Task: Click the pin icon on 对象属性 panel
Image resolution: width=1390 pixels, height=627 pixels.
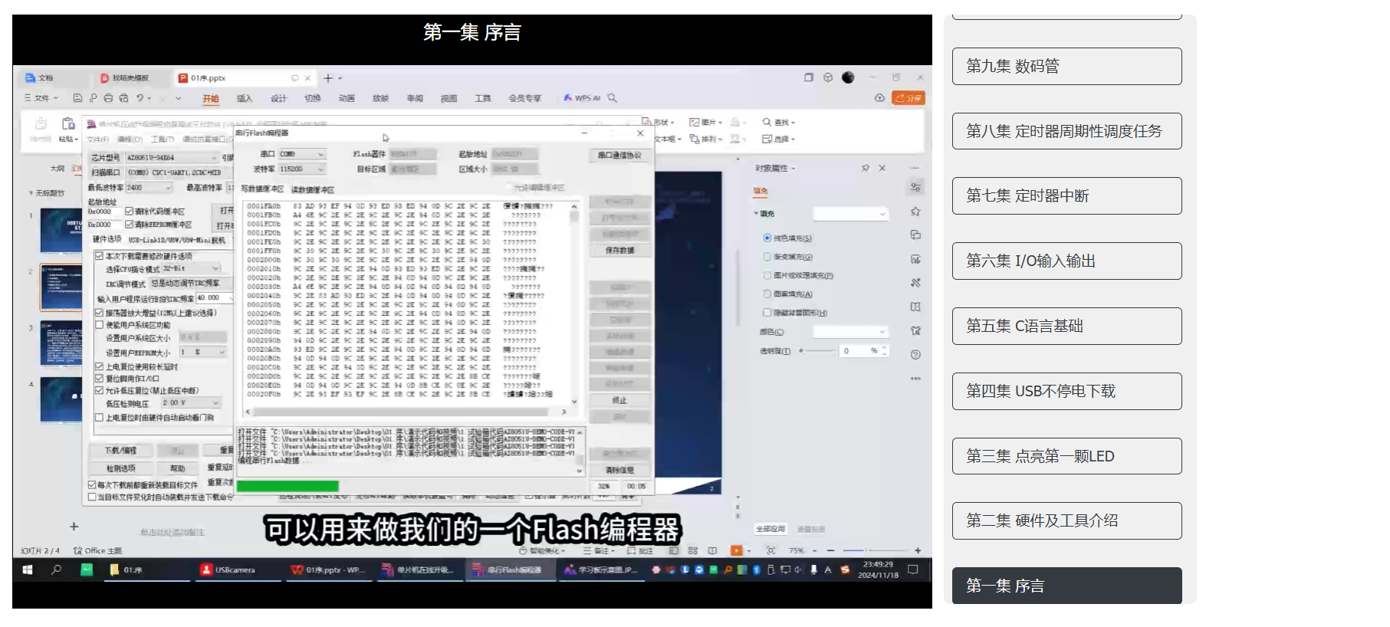Action: pyautogui.click(x=866, y=168)
